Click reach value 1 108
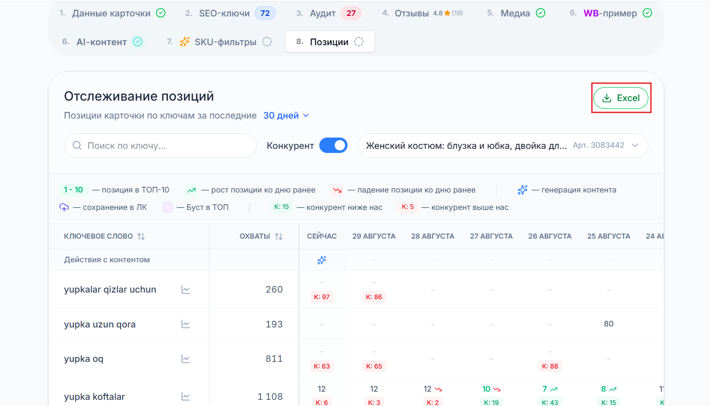 click(270, 397)
